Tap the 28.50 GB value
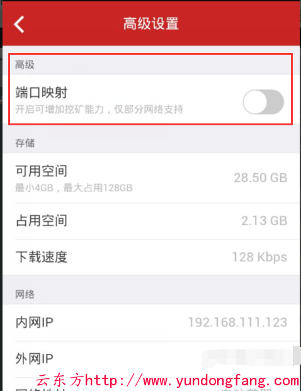 coord(260,178)
